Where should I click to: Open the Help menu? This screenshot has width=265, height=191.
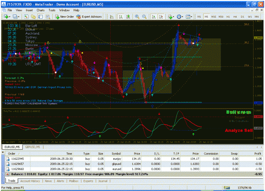pyautogui.click(x=76, y=10)
